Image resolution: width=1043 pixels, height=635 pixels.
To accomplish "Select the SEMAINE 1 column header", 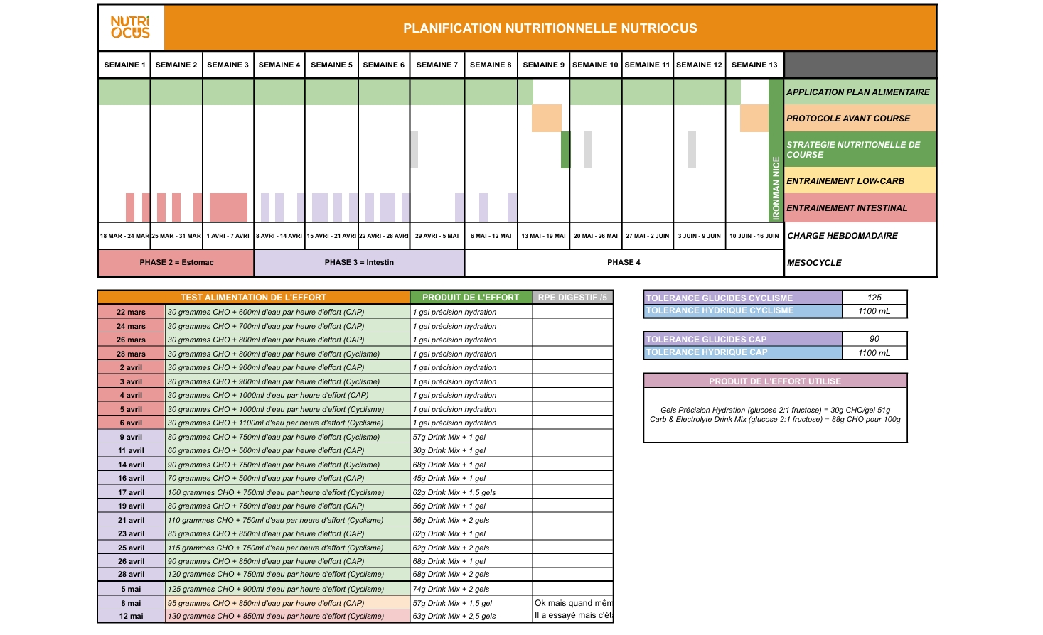I will [124, 65].
